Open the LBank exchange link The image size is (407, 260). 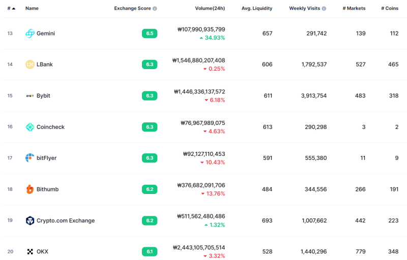coord(45,64)
